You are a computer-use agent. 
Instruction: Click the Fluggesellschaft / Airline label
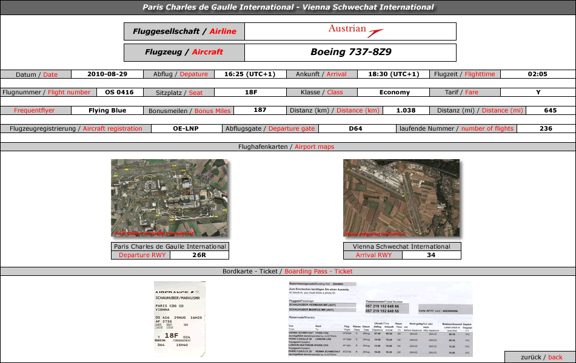(x=184, y=31)
